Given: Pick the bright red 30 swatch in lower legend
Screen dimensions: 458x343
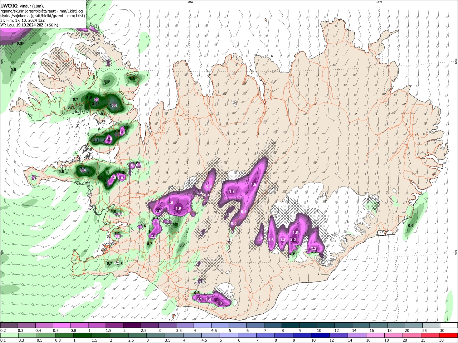Looking at the screenshot, I should click(449, 335).
